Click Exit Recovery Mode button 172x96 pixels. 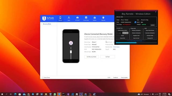(x=91, y=57)
